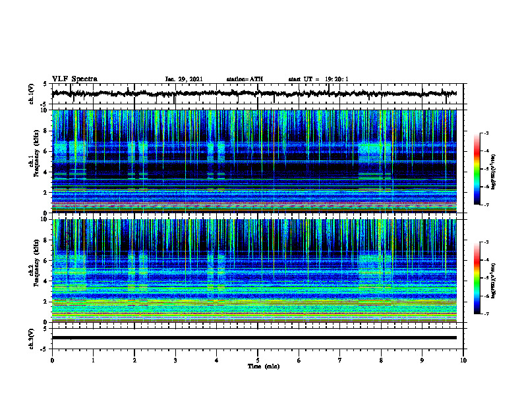This screenshot has height=404, width=522.
Task: Click the "4" tick on the Time axis
Action: click(x=217, y=360)
